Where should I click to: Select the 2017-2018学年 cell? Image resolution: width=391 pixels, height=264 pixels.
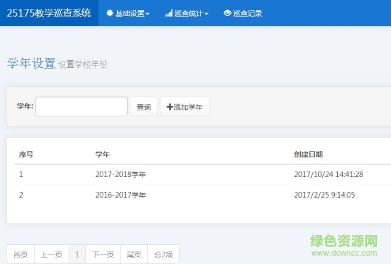click(x=121, y=175)
